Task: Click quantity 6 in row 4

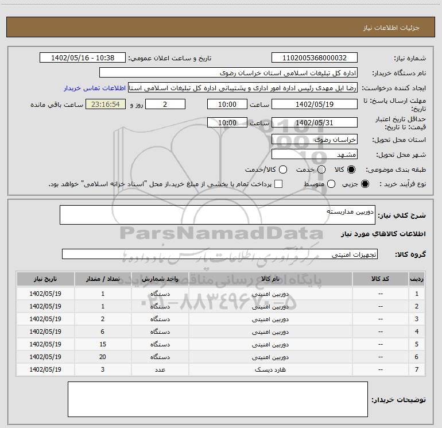Action: click(x=103, y=331)
